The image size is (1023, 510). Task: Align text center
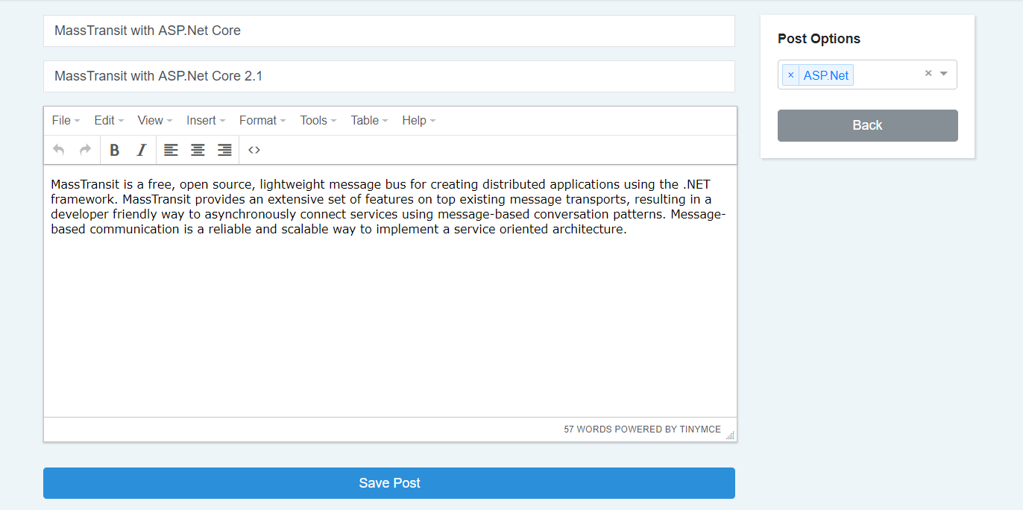pos(198,150)
